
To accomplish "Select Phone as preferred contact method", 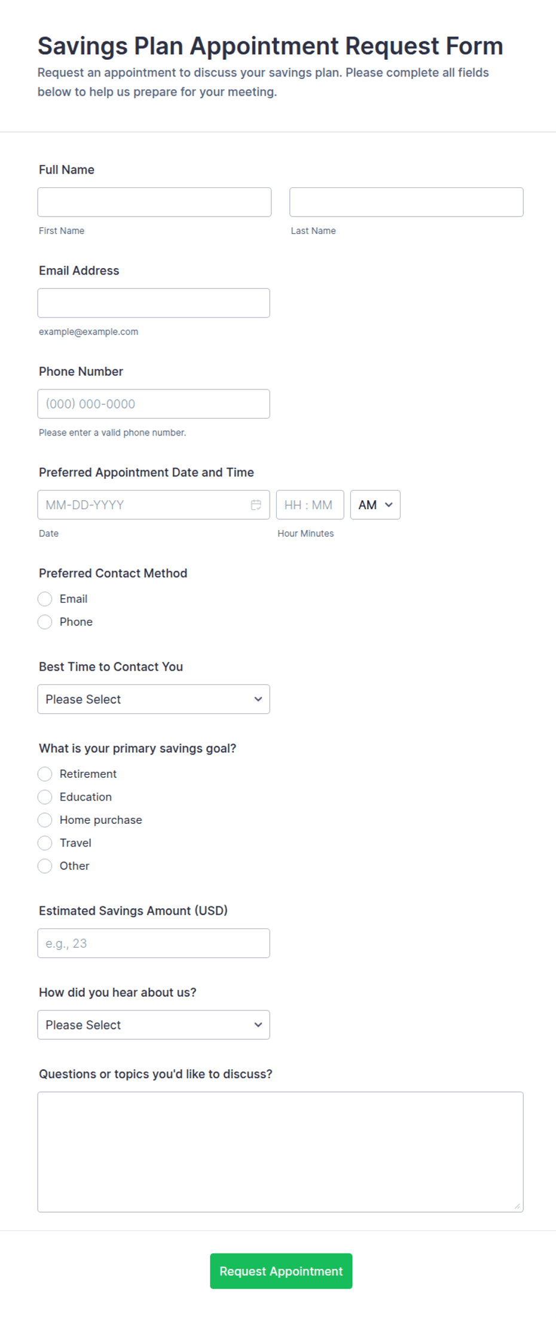I will pos(45,622).
